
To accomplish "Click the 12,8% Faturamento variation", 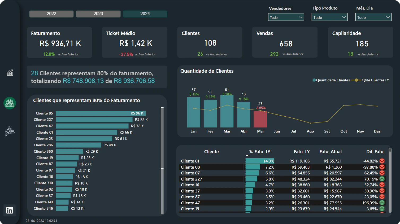I will [49, 54].
